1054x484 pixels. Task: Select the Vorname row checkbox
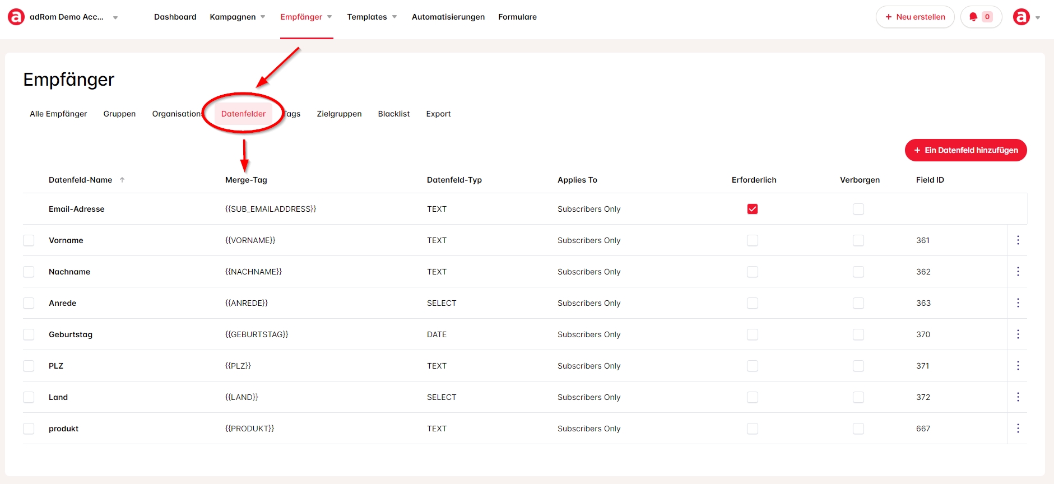coord(29,240)
